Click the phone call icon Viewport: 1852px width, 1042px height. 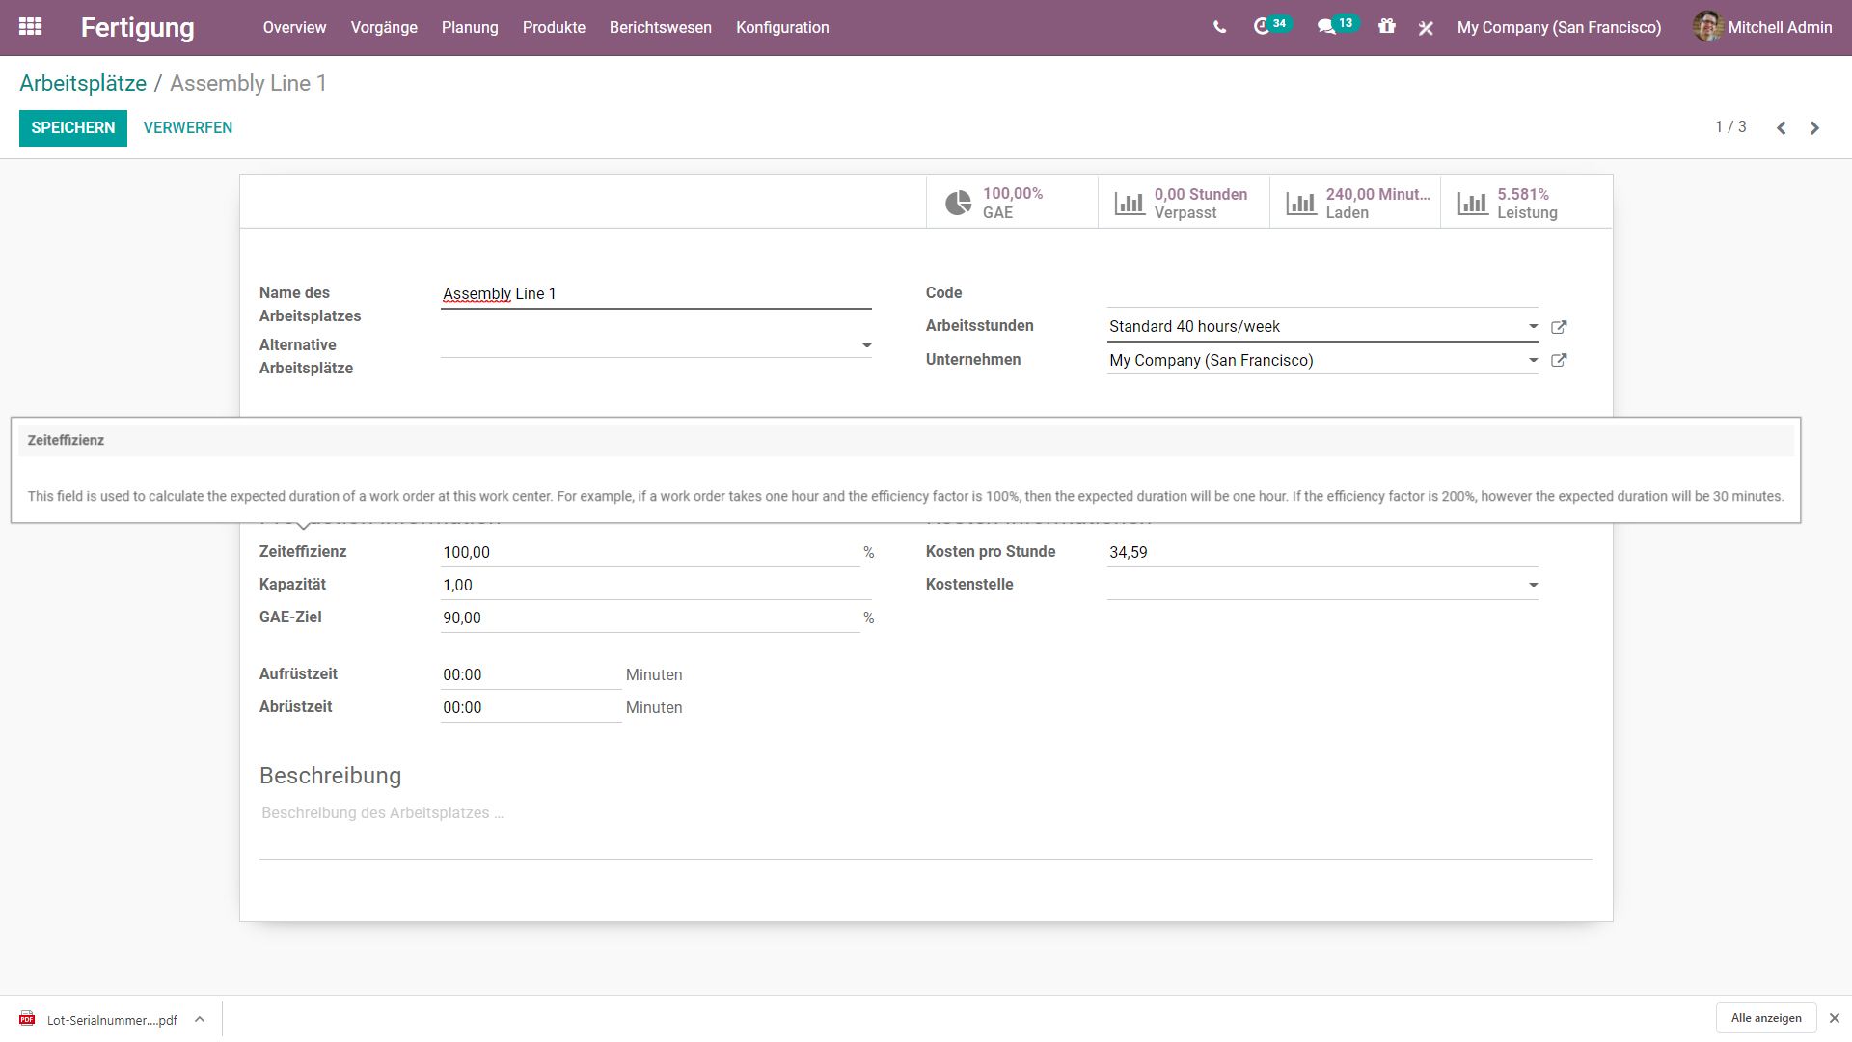[1219, 27]
